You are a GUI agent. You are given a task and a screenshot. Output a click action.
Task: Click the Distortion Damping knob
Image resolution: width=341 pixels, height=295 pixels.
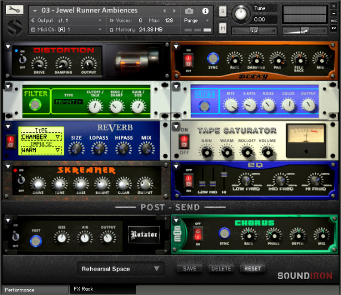pos(63,63)
